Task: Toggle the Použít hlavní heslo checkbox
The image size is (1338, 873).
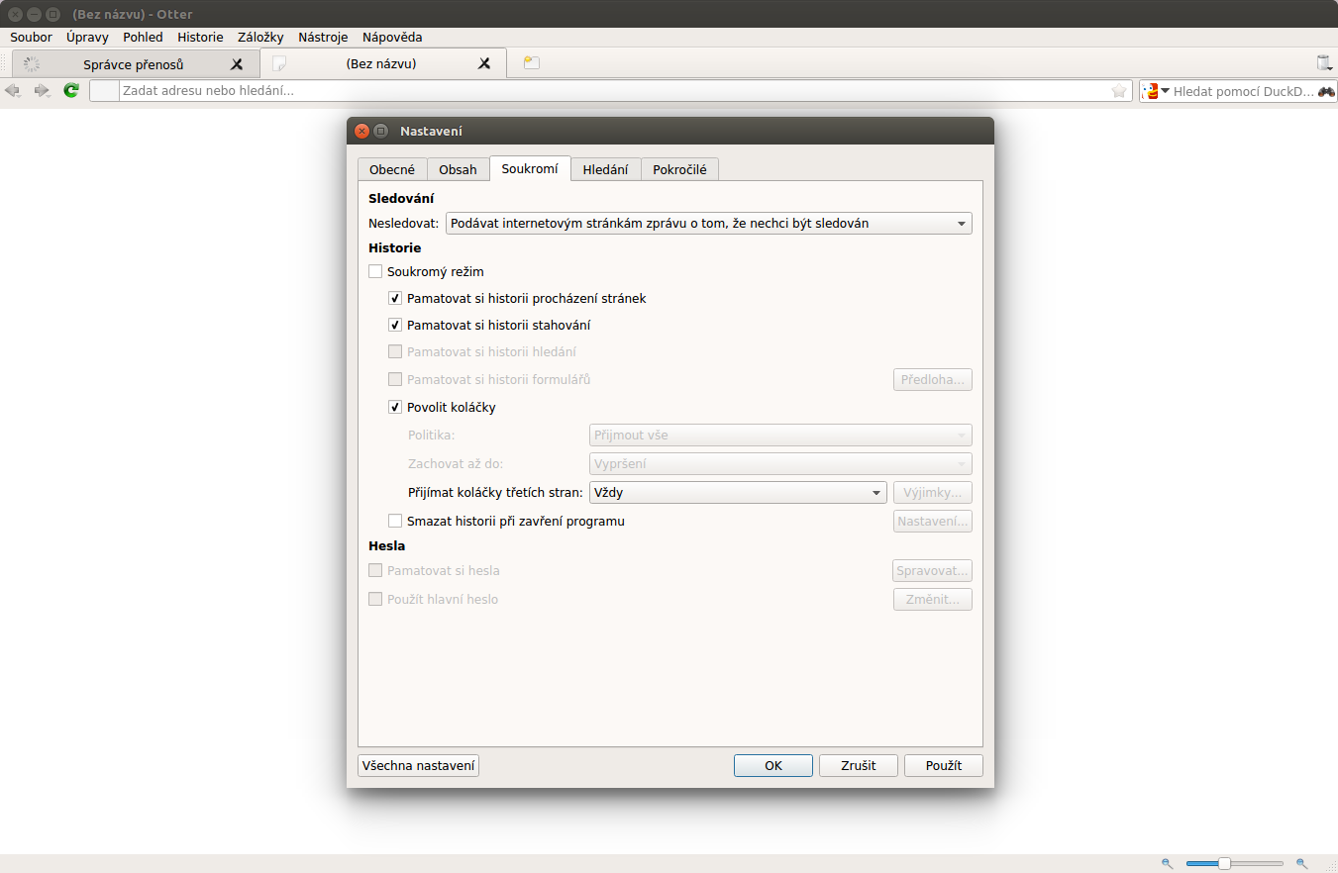Action: pos(375,599)
